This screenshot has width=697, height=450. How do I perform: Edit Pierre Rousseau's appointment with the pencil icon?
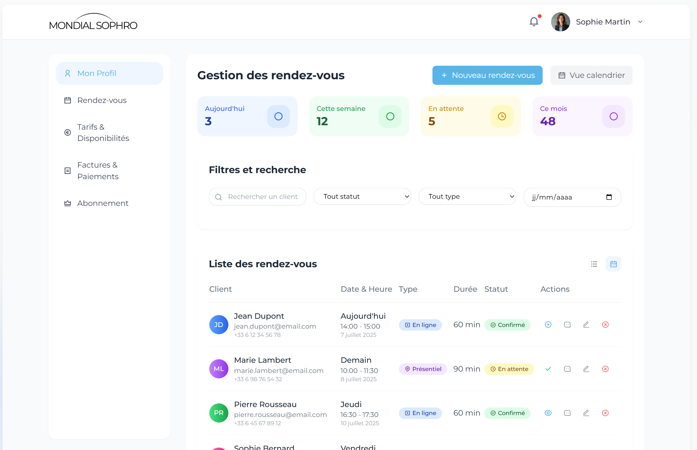pos(586,413)
